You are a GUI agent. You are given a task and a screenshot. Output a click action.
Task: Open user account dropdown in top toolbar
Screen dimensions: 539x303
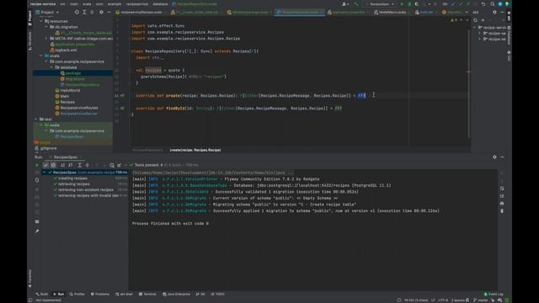pos(344,4)
